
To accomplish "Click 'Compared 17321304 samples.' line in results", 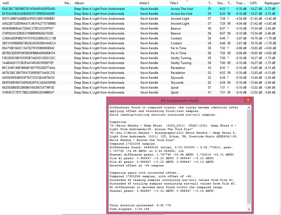I will pos(133,144).
